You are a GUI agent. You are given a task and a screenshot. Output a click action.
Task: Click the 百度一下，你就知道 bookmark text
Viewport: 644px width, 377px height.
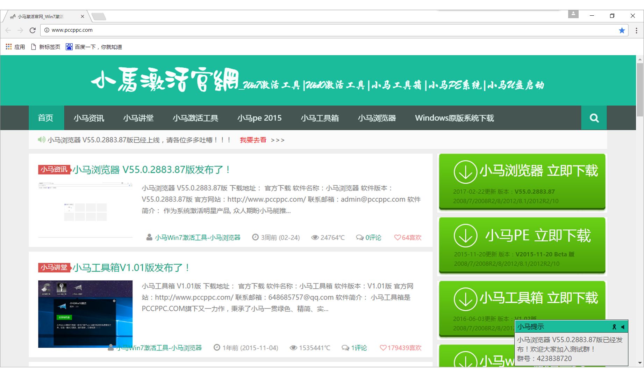(x=98, y=47)
